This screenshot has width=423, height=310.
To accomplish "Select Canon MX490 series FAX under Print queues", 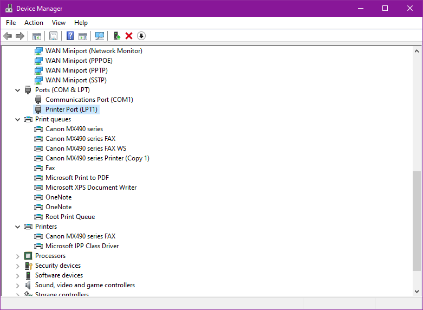I will 80,139.
